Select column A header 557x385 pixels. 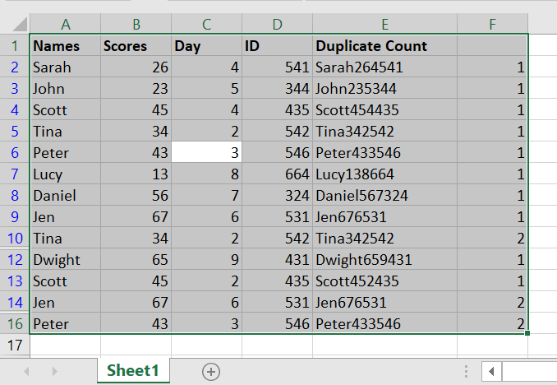tap(66, 24)
